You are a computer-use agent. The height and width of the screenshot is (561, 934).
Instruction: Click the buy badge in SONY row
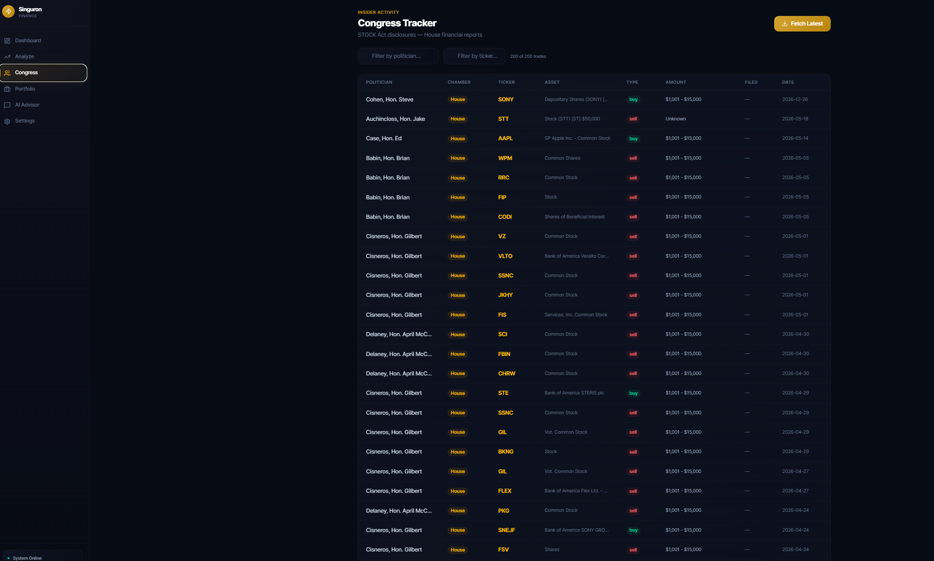633,99
